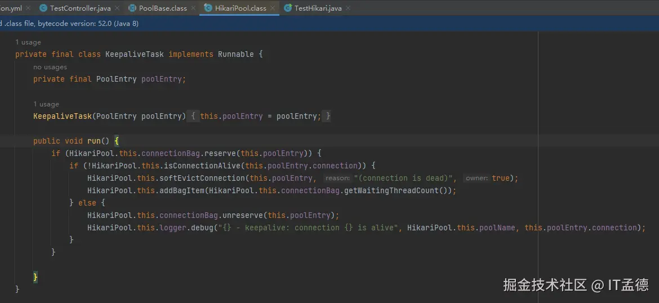This screenshot has height=303, width=659.
Task: Click the keepalive log message string
Action: (x=308, y=228)
